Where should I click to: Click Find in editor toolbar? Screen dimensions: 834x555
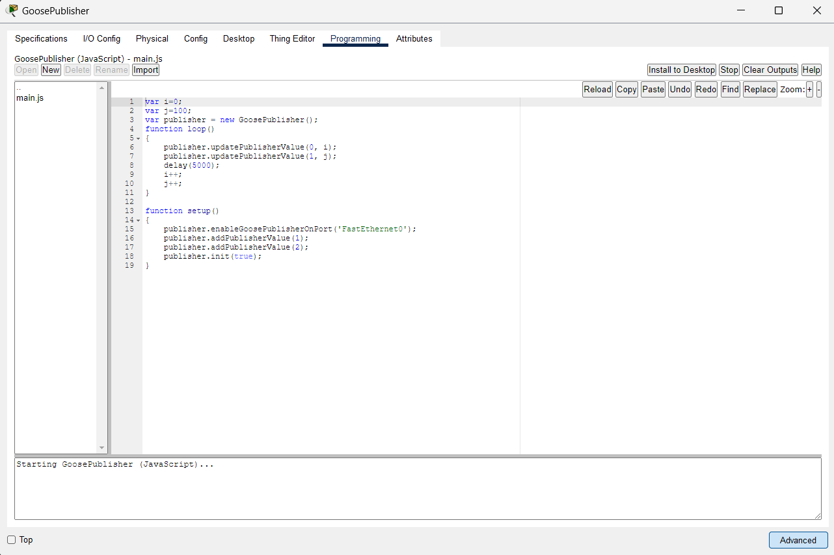[x=730, y=90]
